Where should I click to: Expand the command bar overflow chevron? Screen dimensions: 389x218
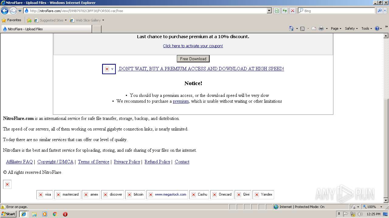387,27
